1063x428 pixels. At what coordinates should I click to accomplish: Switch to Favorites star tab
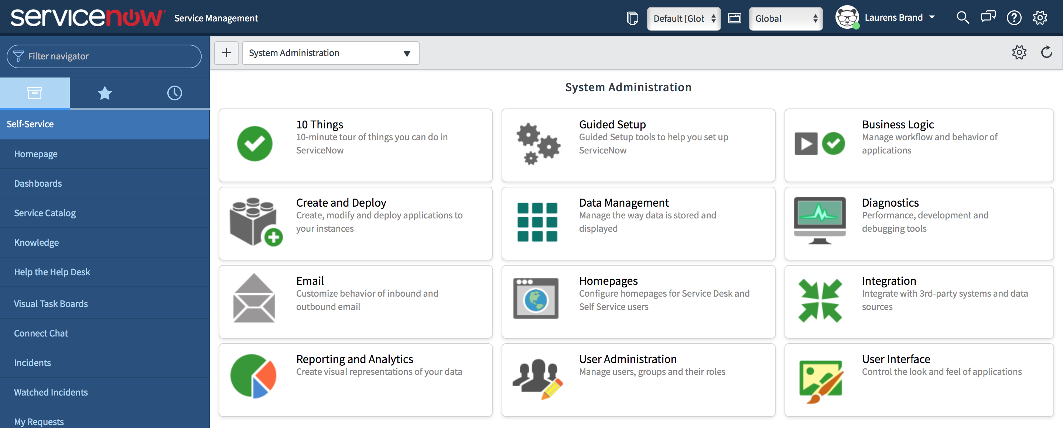(x=105, y=93)
